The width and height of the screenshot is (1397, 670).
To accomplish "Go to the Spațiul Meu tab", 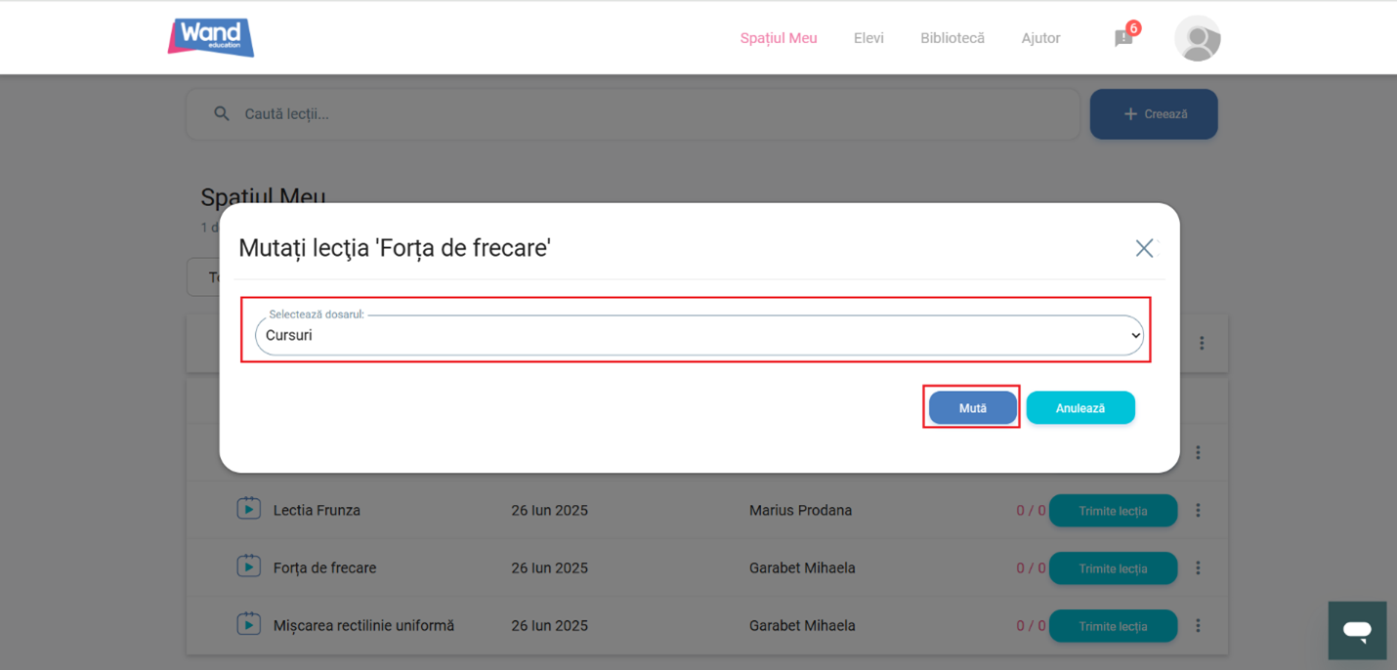I will tap(778, 38).
